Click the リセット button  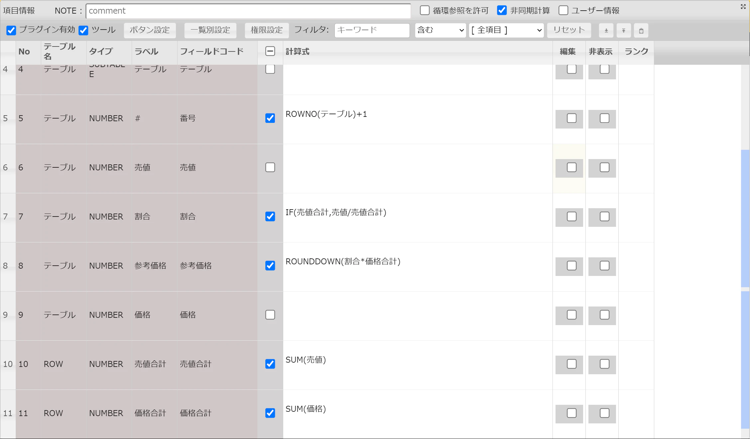point(569,30)
